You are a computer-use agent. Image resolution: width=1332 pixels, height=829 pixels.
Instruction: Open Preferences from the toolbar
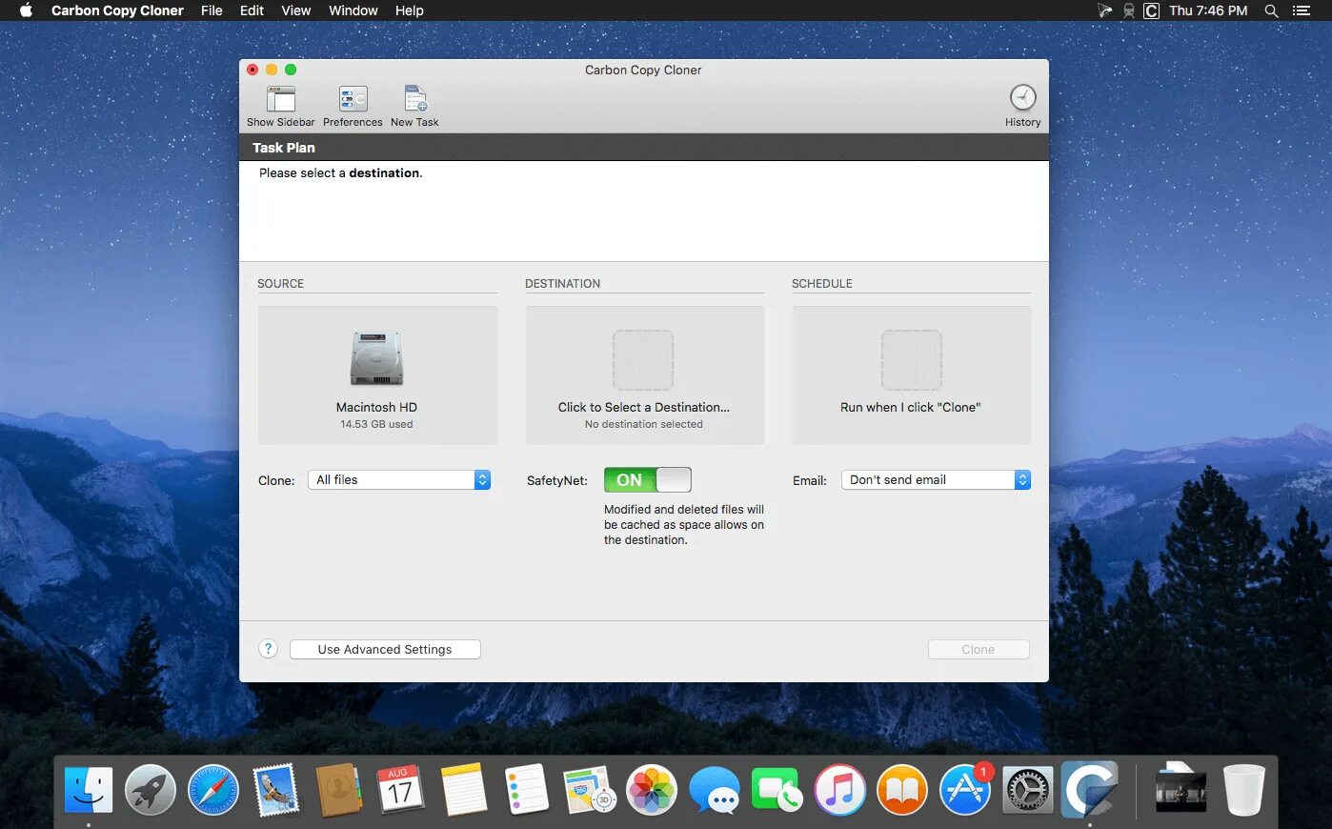pyautogui.click(x=353, y=106)
